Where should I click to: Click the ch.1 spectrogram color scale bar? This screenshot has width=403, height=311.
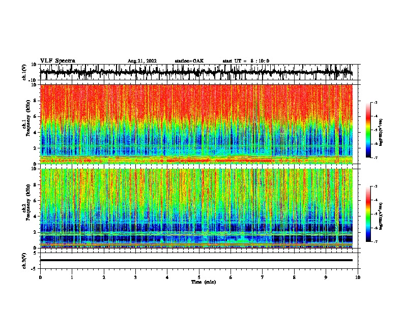368,130
